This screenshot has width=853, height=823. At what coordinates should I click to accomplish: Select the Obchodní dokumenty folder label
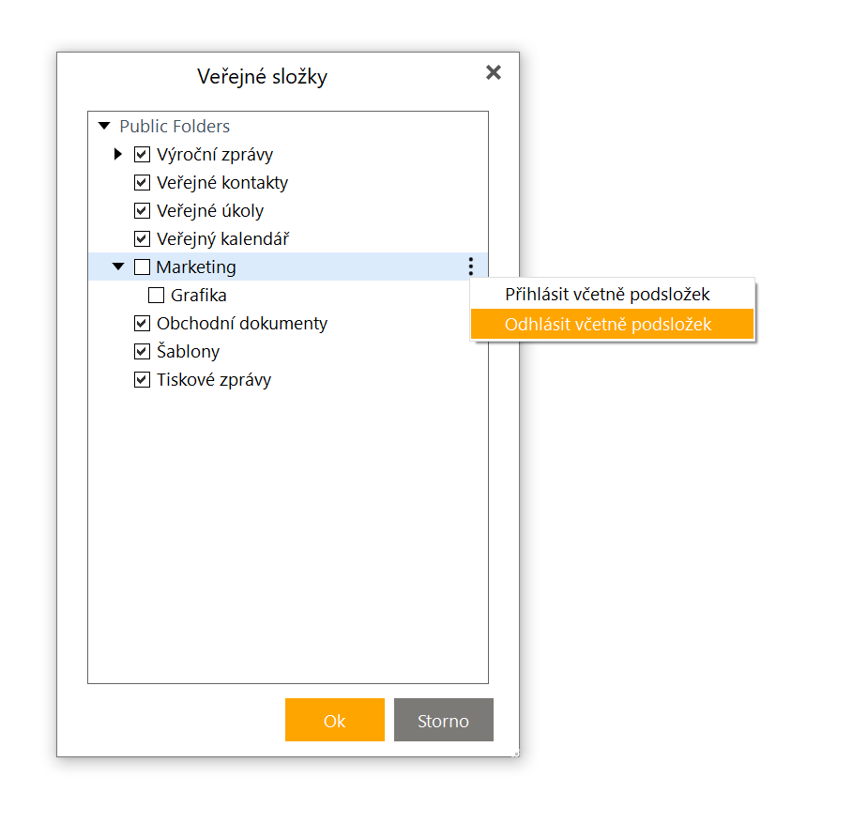(x=242, y=324)
